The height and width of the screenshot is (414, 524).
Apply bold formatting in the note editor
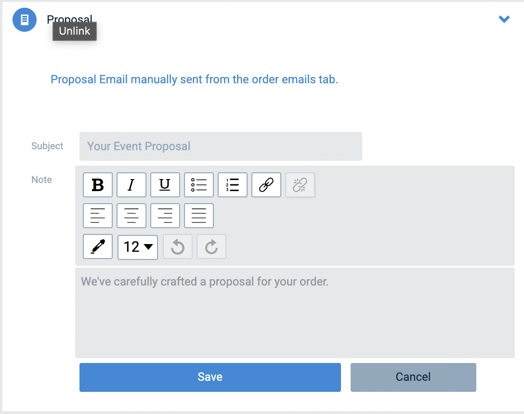[98, 185]
